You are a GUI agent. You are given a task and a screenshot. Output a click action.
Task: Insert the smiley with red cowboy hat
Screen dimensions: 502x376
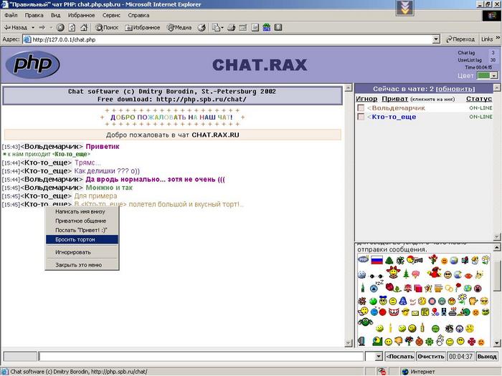coord(393,272)
